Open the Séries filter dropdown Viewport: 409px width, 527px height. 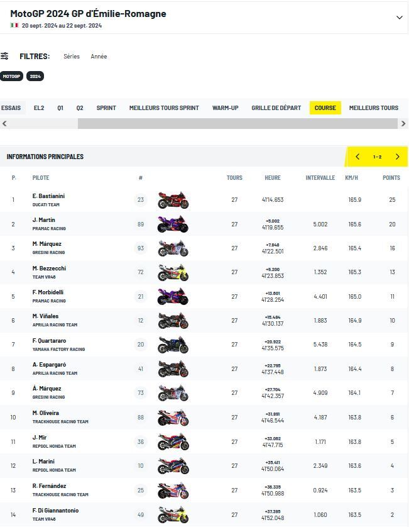72,57
